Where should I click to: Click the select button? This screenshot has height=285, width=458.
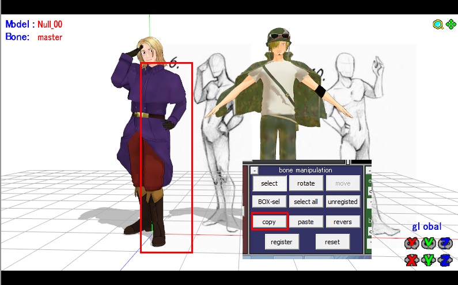tap(269, 183)
